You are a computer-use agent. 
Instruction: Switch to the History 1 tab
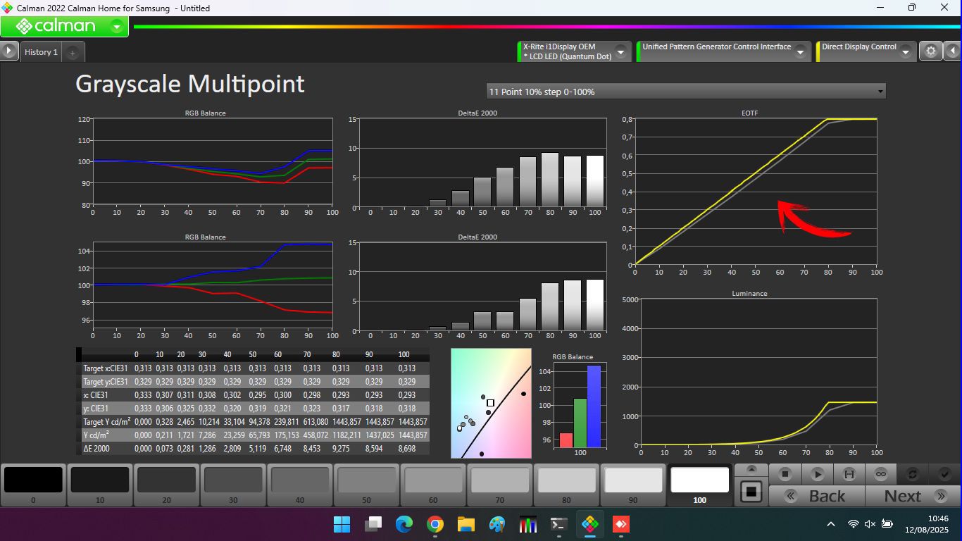pos(41,52)
